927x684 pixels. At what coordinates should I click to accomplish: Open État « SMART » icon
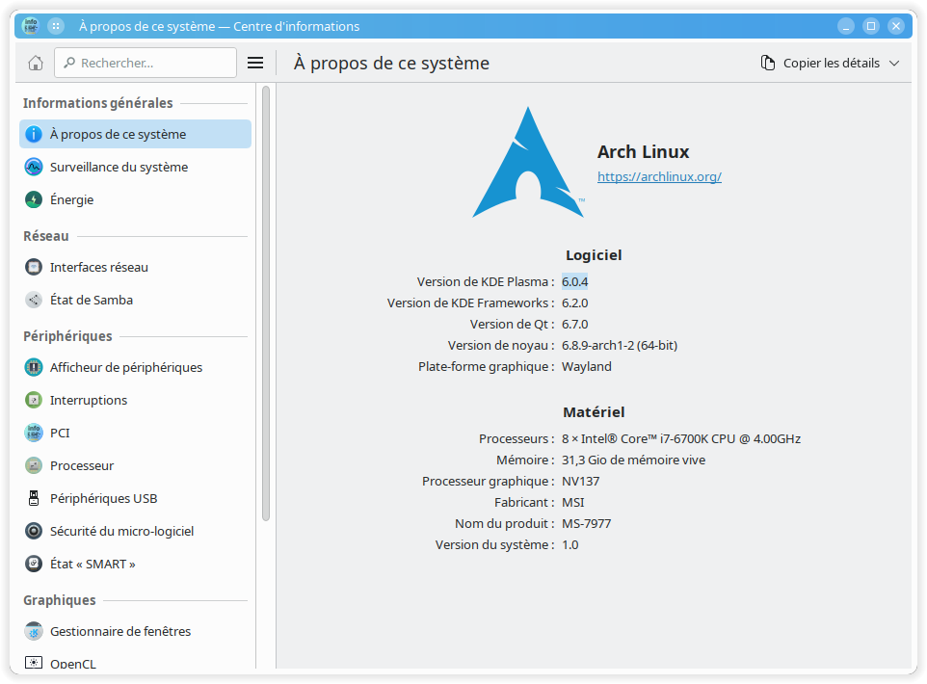(x=34, y=564)
